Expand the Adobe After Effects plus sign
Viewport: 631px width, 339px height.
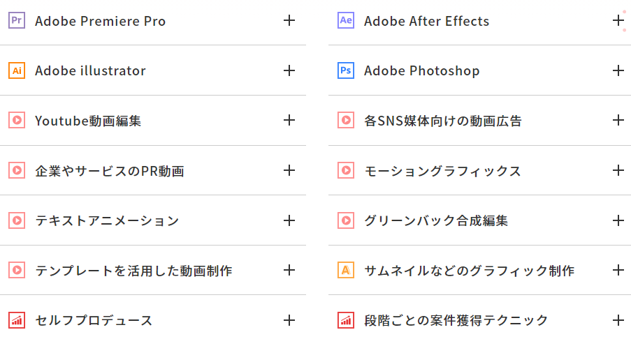point(618,20)
